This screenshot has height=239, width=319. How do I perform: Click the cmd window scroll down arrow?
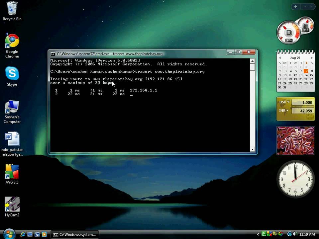[252, 149]
